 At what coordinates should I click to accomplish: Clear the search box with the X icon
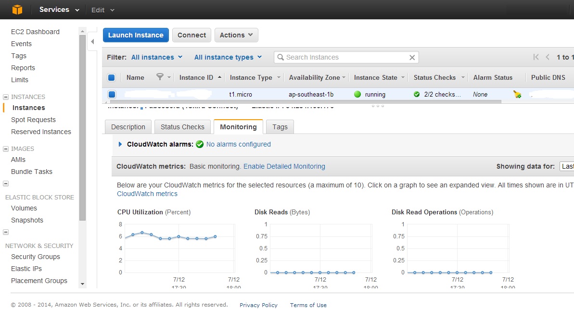412,57
